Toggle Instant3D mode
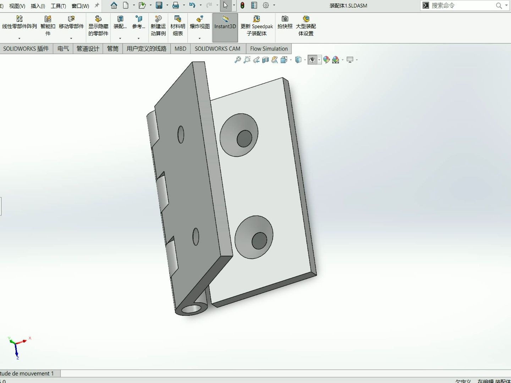The height and width of the screenshot is (383, 511). 225,28
